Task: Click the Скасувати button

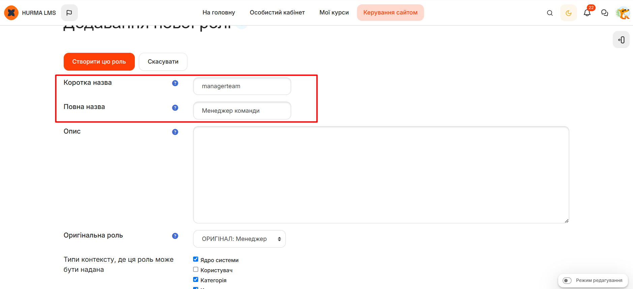Action: pyautogui.click(x=163, y=62)
